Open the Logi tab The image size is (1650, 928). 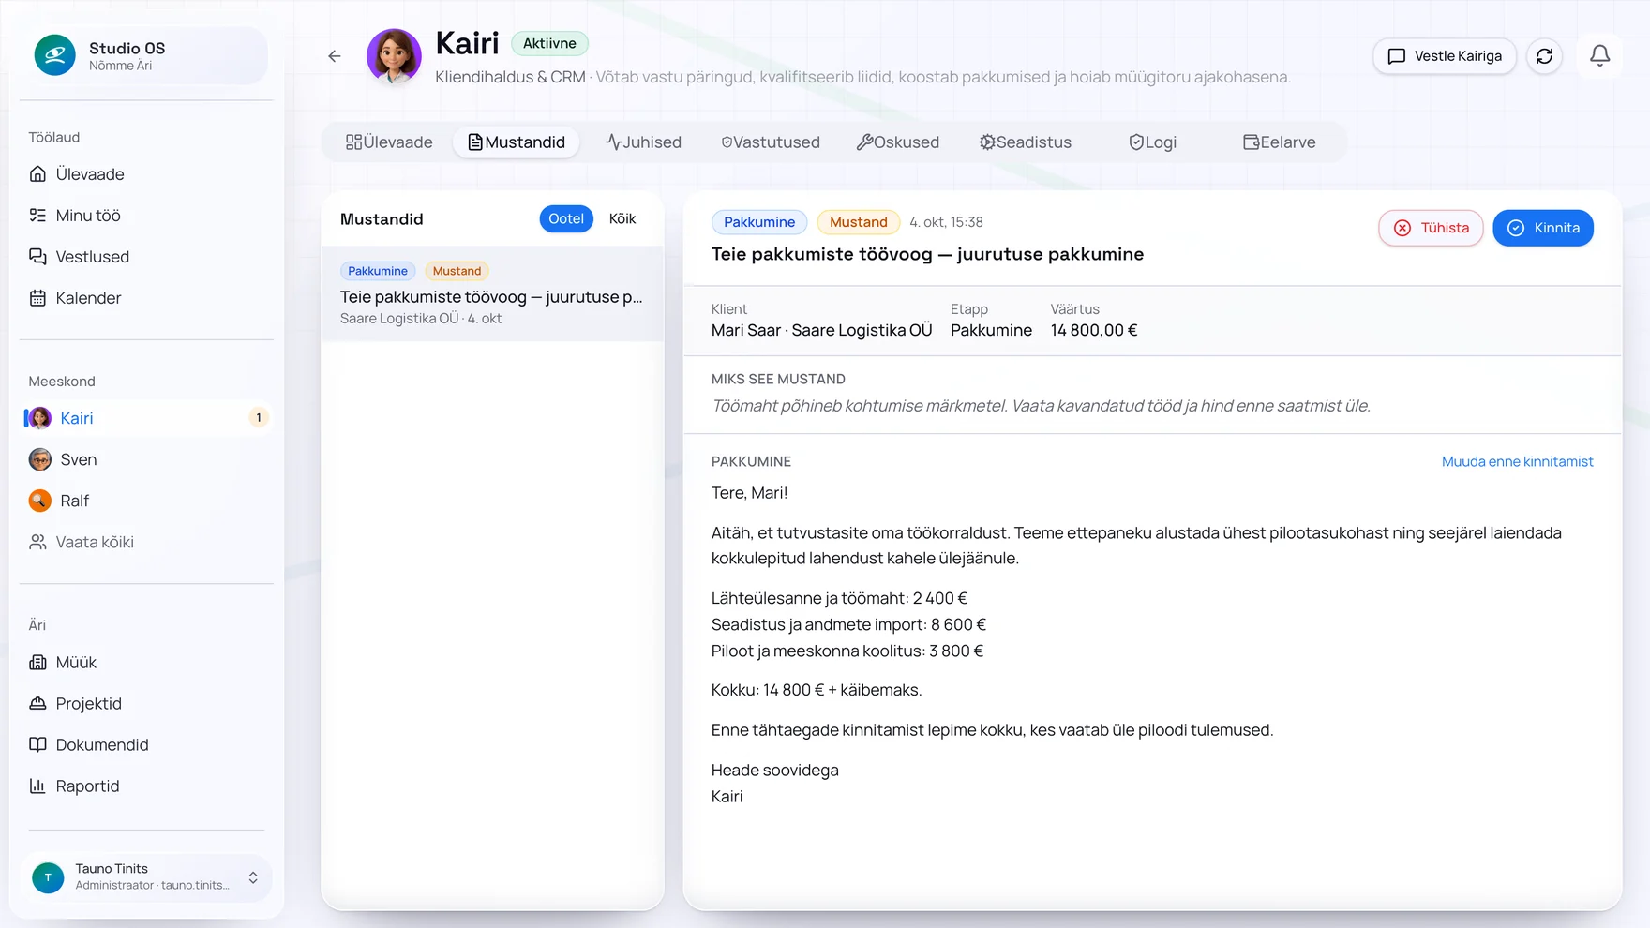(1152, 142)
